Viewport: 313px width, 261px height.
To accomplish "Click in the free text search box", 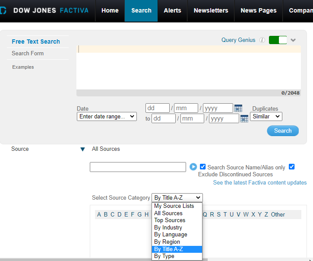I will coord(189,67).
